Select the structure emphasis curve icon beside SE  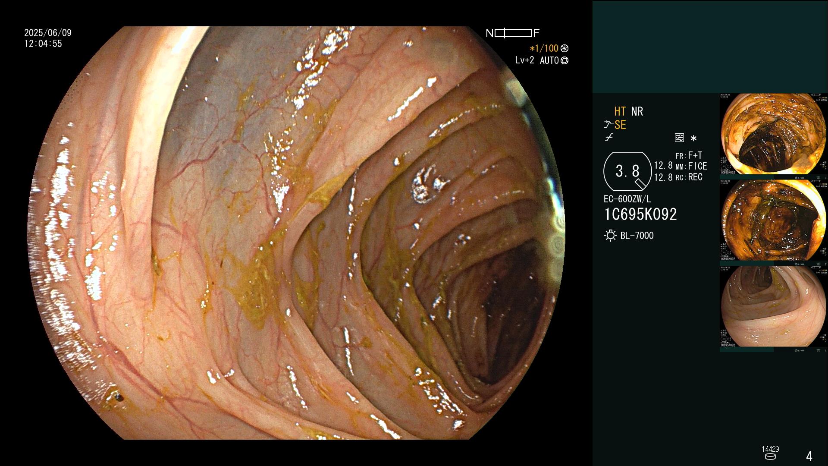coord(608,125)
